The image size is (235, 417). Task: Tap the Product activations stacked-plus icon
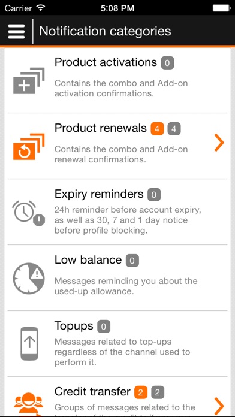point(29,81)
